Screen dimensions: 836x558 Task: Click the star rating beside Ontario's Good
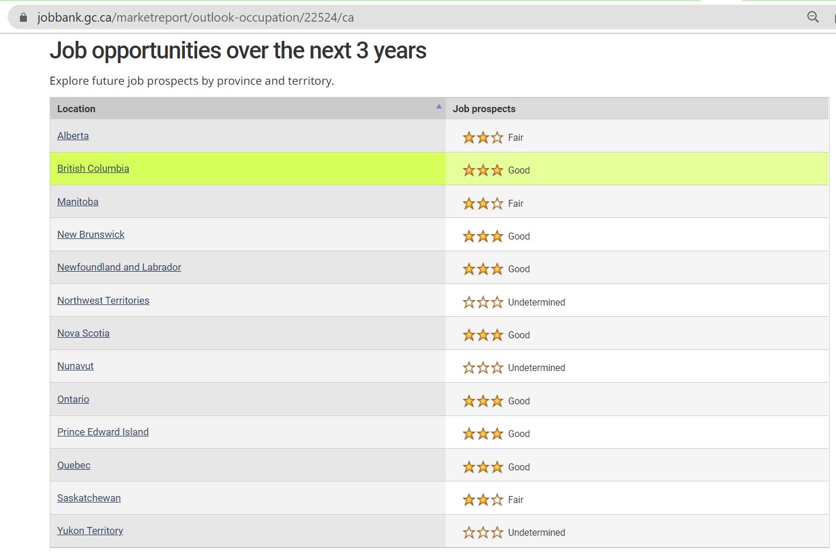pos(483,401)
